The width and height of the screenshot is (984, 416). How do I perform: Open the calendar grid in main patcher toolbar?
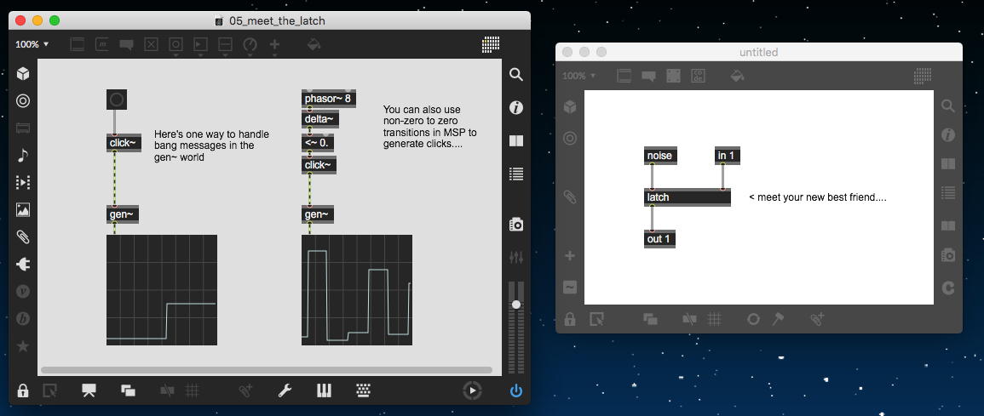click(x=491, y=44)
